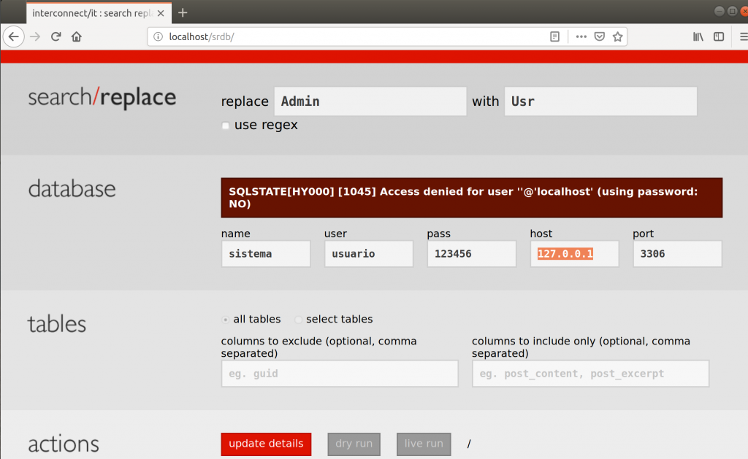
Task: Click the port field 3306
Action: [677, 253]
